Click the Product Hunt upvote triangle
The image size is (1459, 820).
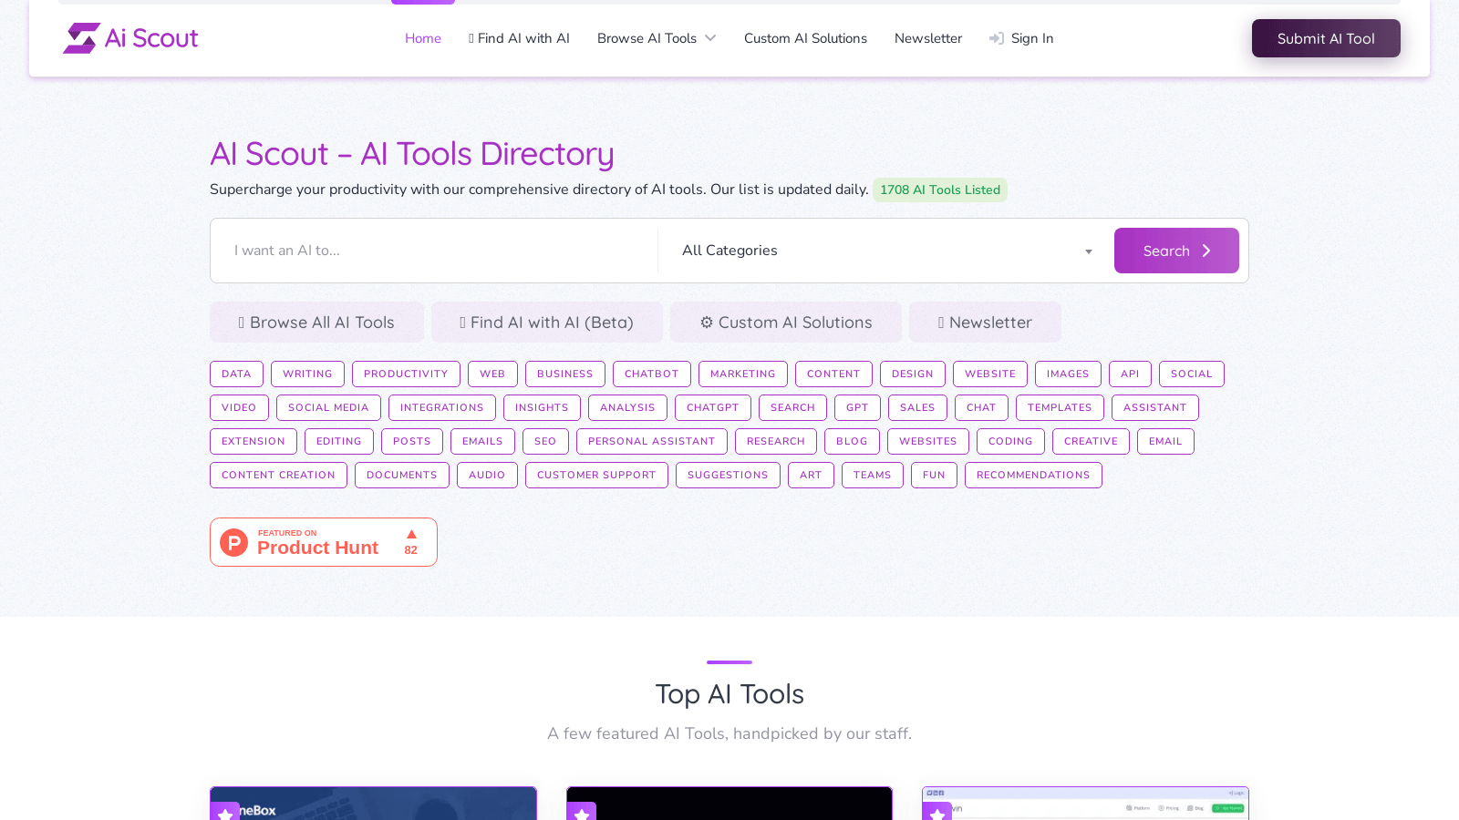click(411, 535)
